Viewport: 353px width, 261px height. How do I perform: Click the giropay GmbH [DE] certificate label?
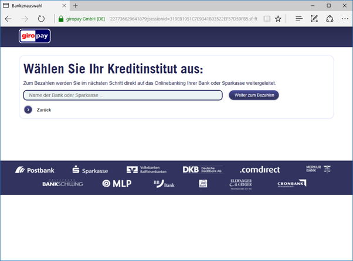click(86, 19)
